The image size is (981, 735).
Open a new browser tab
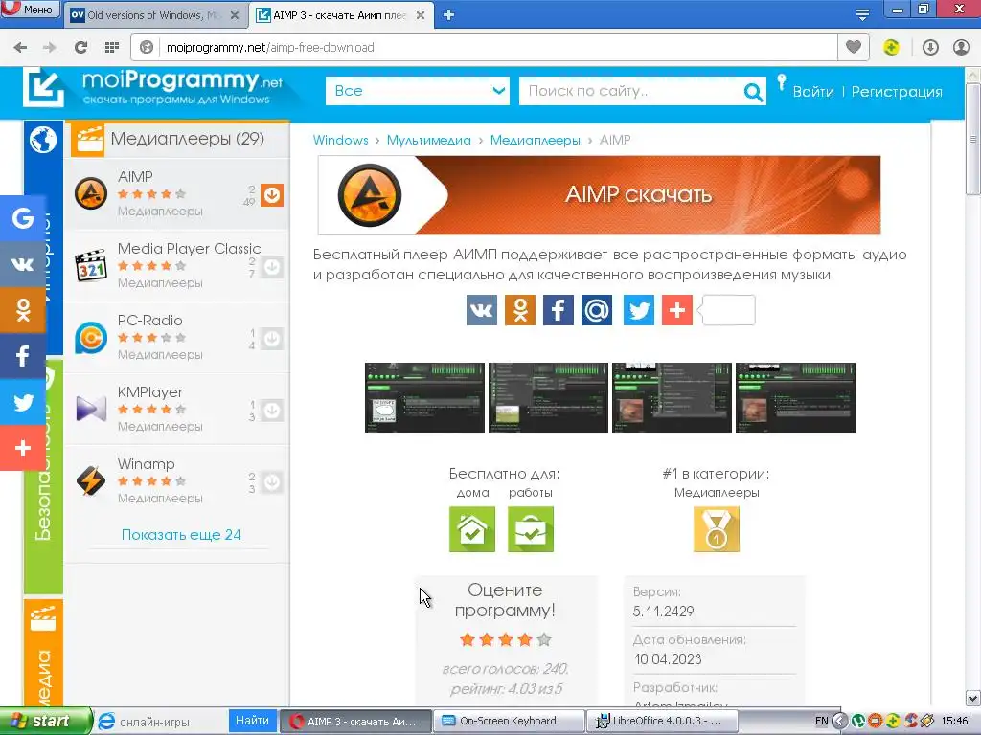coord(448,15)
